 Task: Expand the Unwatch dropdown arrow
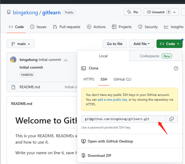click(174, 12)
